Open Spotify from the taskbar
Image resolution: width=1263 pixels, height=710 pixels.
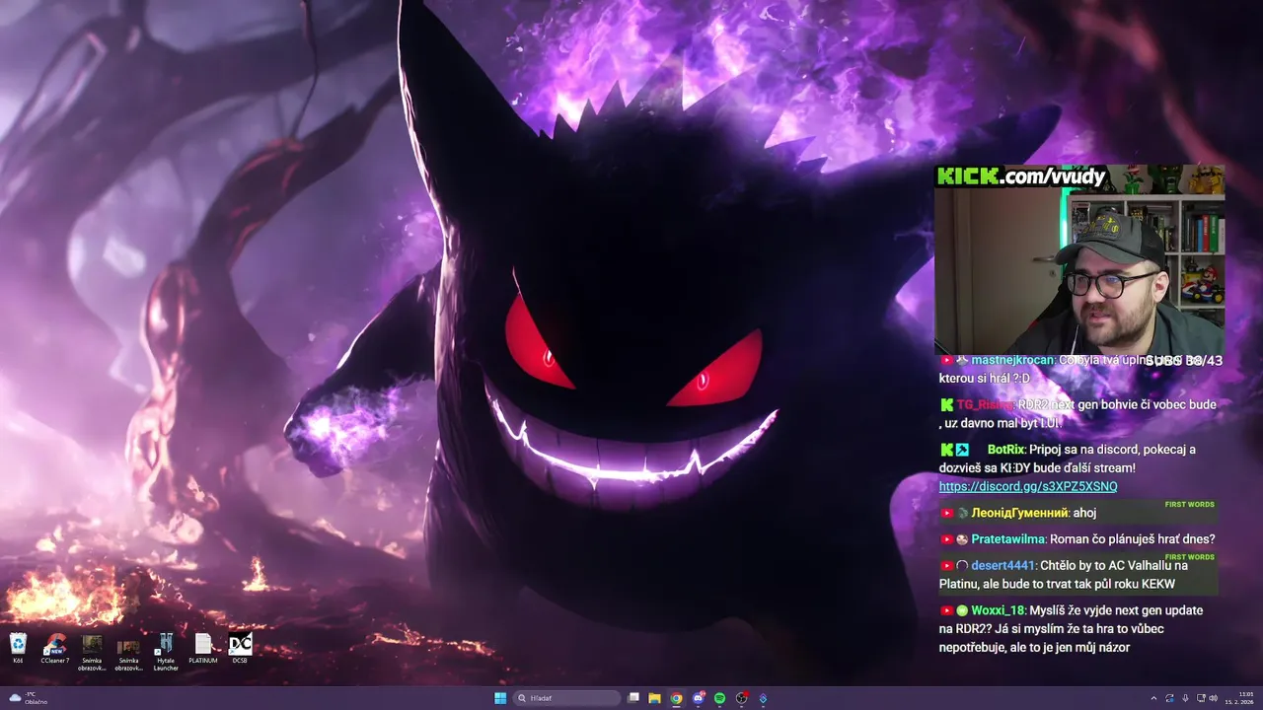[x=719, y=698]
